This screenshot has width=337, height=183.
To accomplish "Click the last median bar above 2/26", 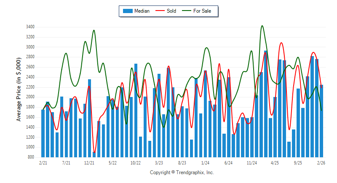I will [x=321, y=122].
